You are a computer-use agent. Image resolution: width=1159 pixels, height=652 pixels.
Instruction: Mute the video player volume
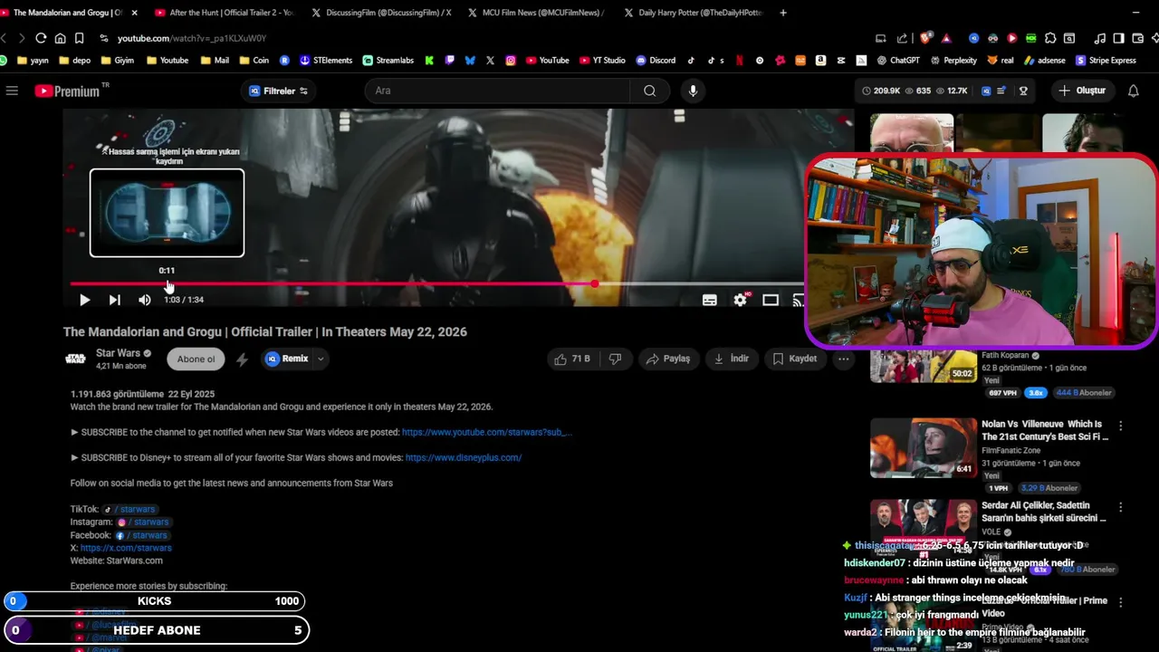coord(144,300)
